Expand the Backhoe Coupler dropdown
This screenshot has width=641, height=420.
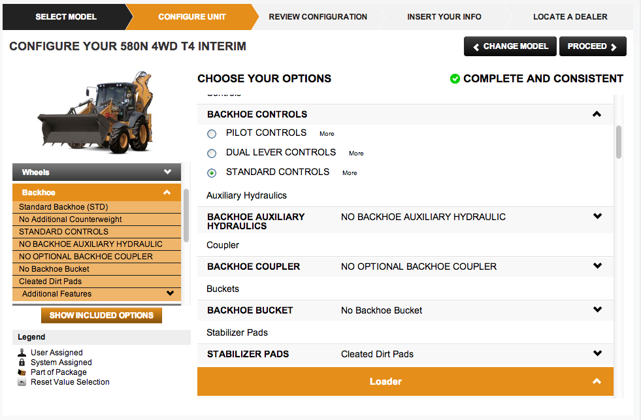tap(597, 266)
